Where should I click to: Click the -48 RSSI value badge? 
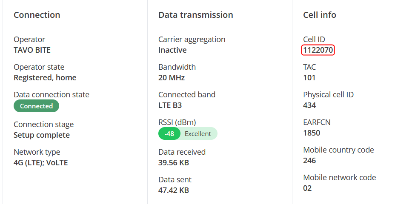169,133
